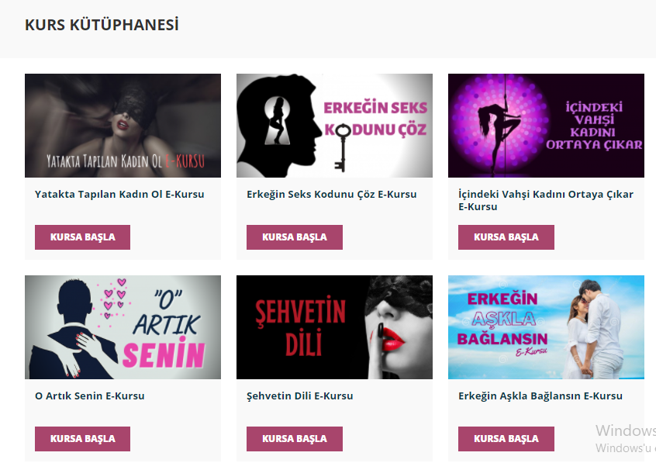
Task: Click the Erkeğin Aşkla Bağlansın E-Kursu title
Action: pos(540,396)
